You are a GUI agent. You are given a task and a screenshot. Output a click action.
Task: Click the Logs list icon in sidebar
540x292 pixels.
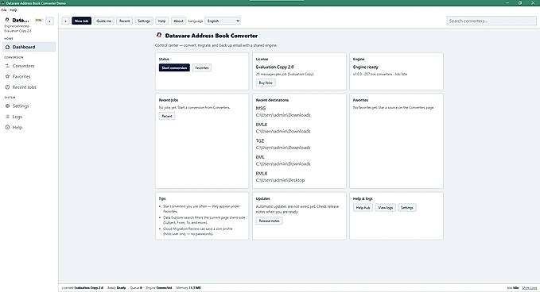tap(8, 117)
